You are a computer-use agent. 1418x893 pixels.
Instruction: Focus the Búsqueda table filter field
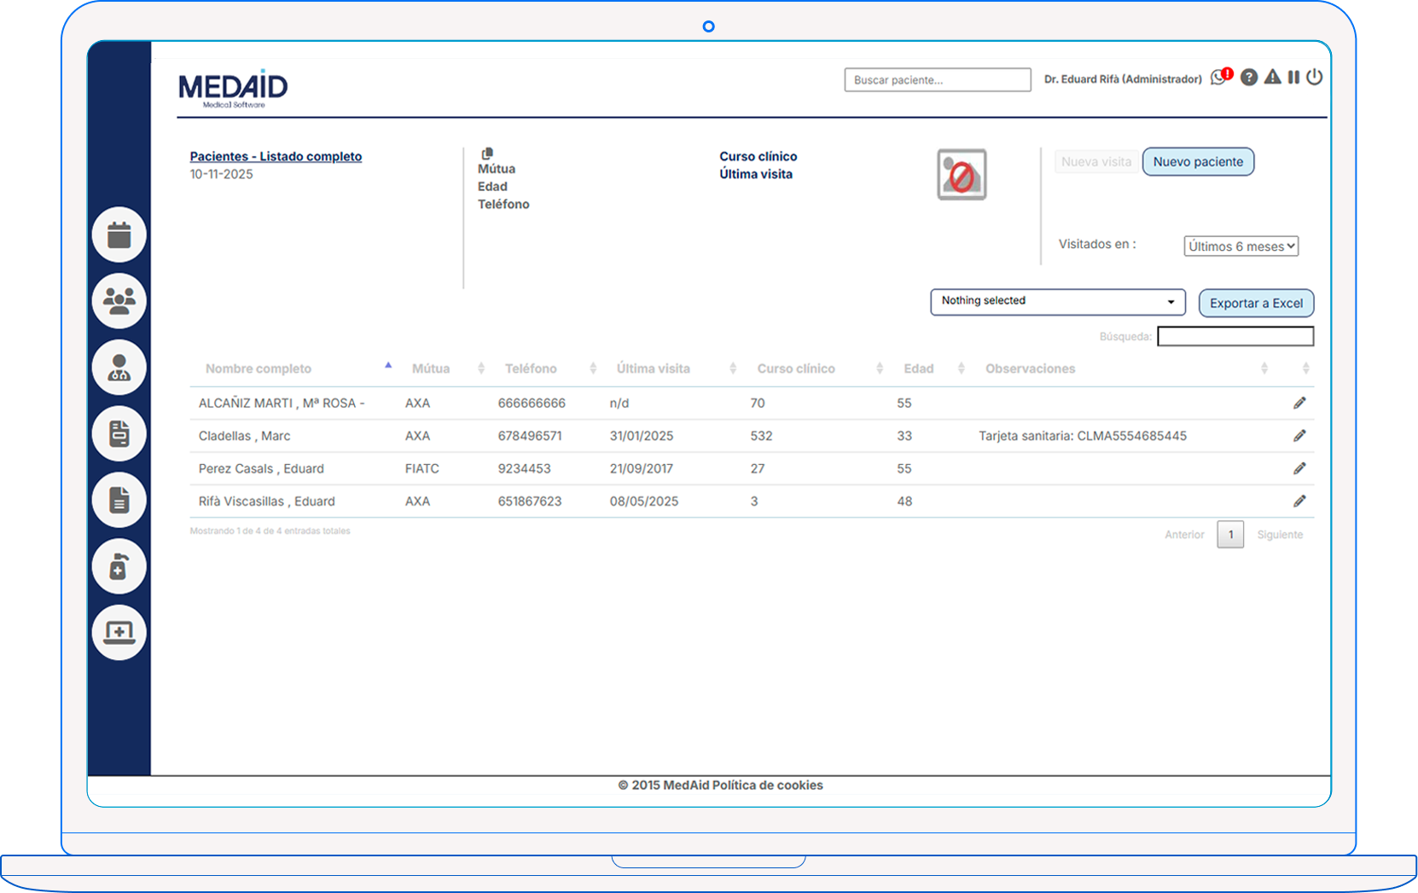(1235, 336)
